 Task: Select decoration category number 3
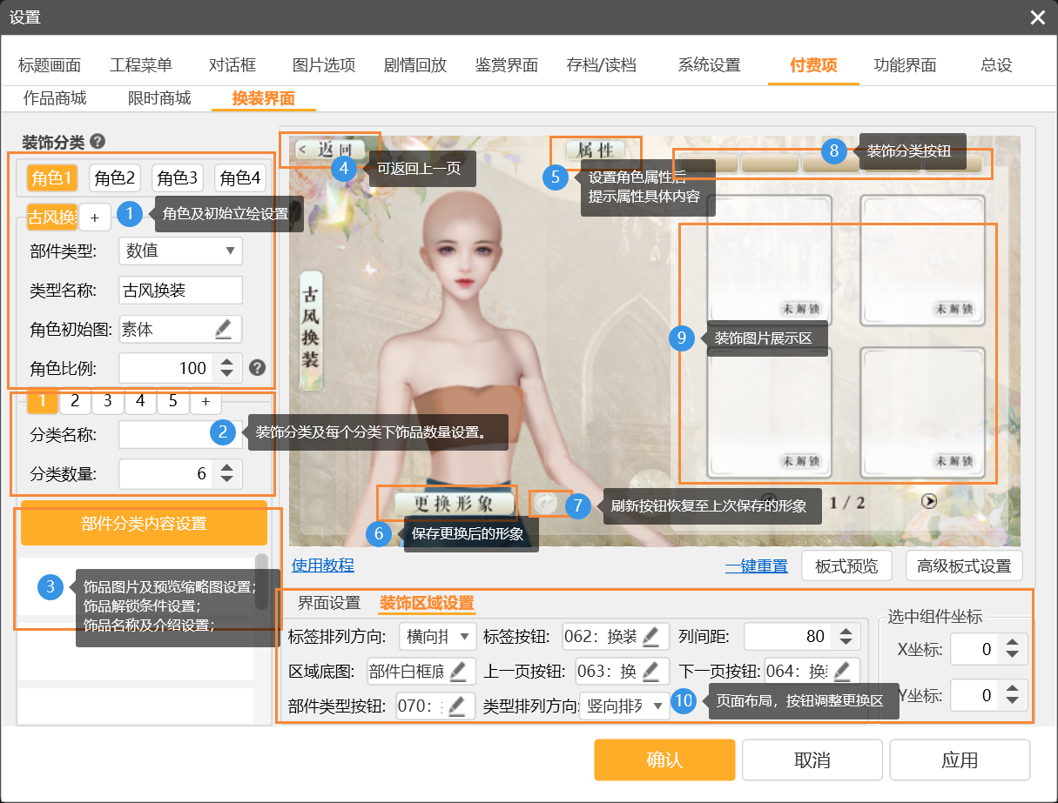click(107, 401)
